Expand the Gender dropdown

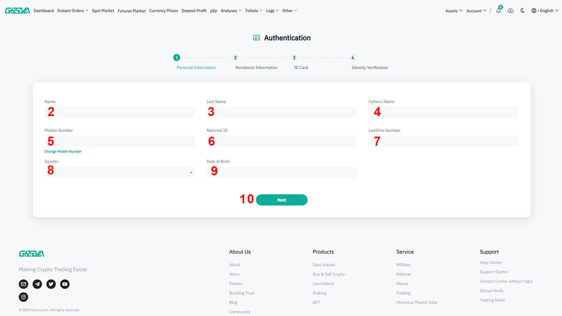point(119,172)
